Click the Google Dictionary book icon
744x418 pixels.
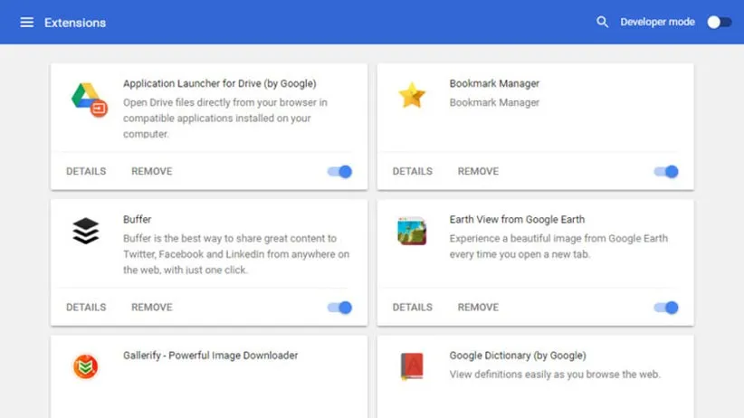pos(412,366)
